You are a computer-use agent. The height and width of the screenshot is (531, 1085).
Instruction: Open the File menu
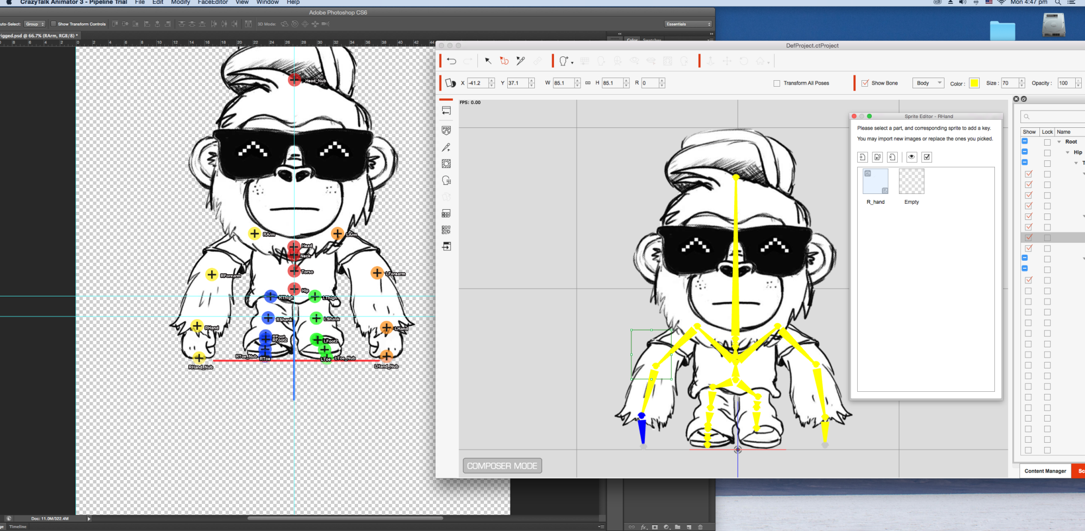click(x=140, y=2)
